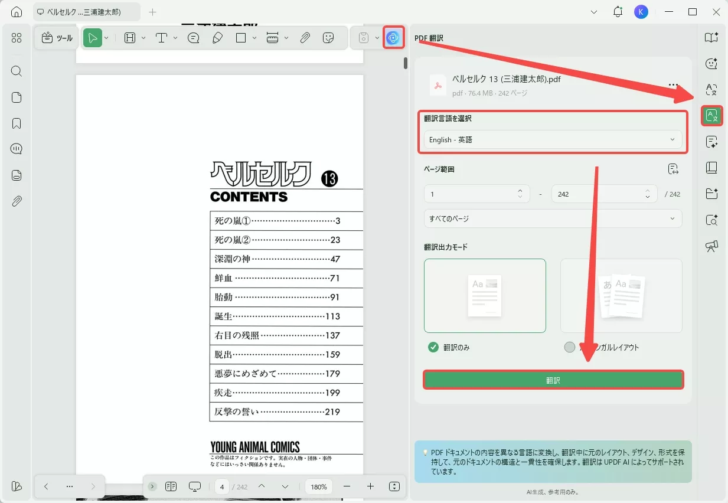Go to previous view arrow in bottom left

click(46, 486)
